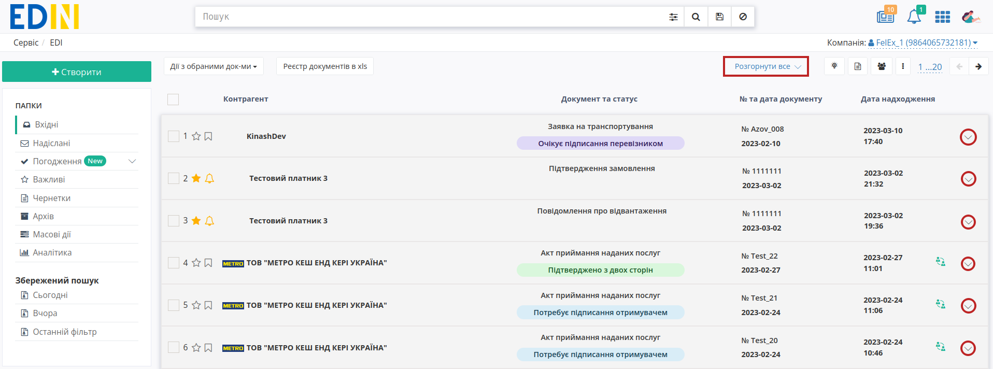993x369 pixels.
Task: Click status 'Підтверджено з двох сторін'
Action: (600, 270)
